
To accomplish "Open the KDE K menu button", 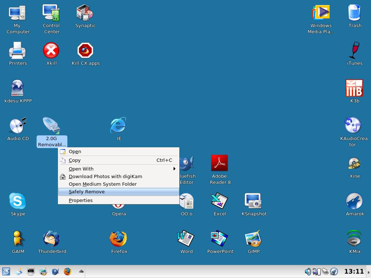I will 6,271.
